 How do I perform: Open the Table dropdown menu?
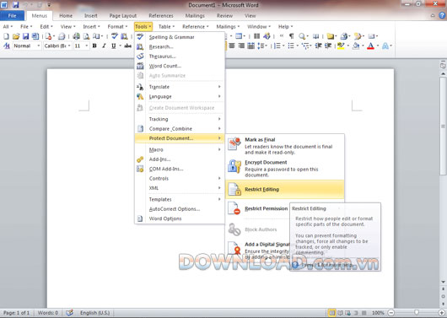166,26
